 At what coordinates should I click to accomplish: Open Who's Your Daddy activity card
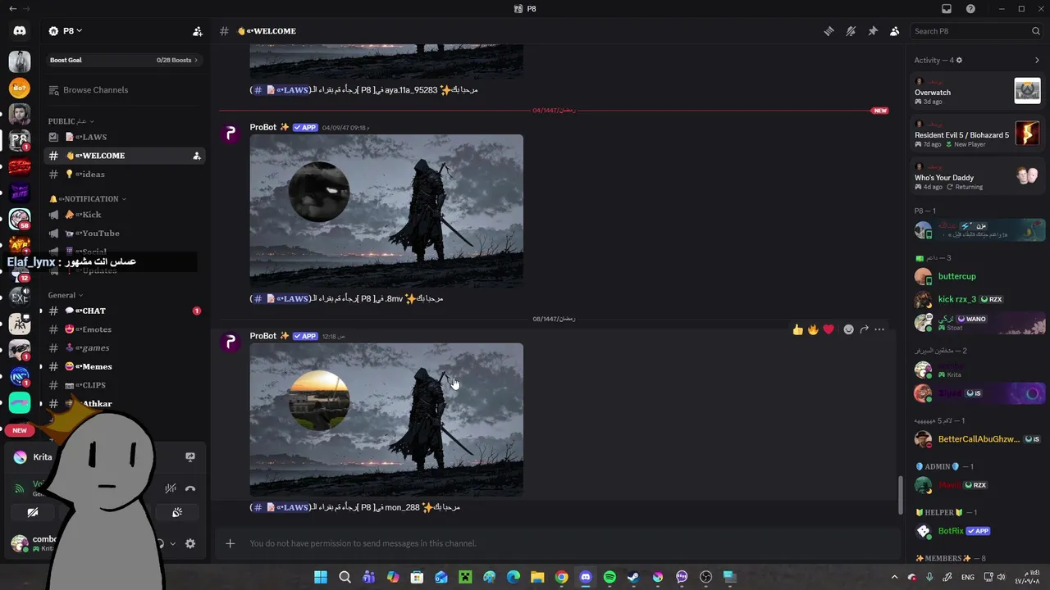[977, 175]
